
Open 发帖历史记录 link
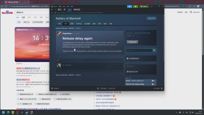(x=133, y=72)
